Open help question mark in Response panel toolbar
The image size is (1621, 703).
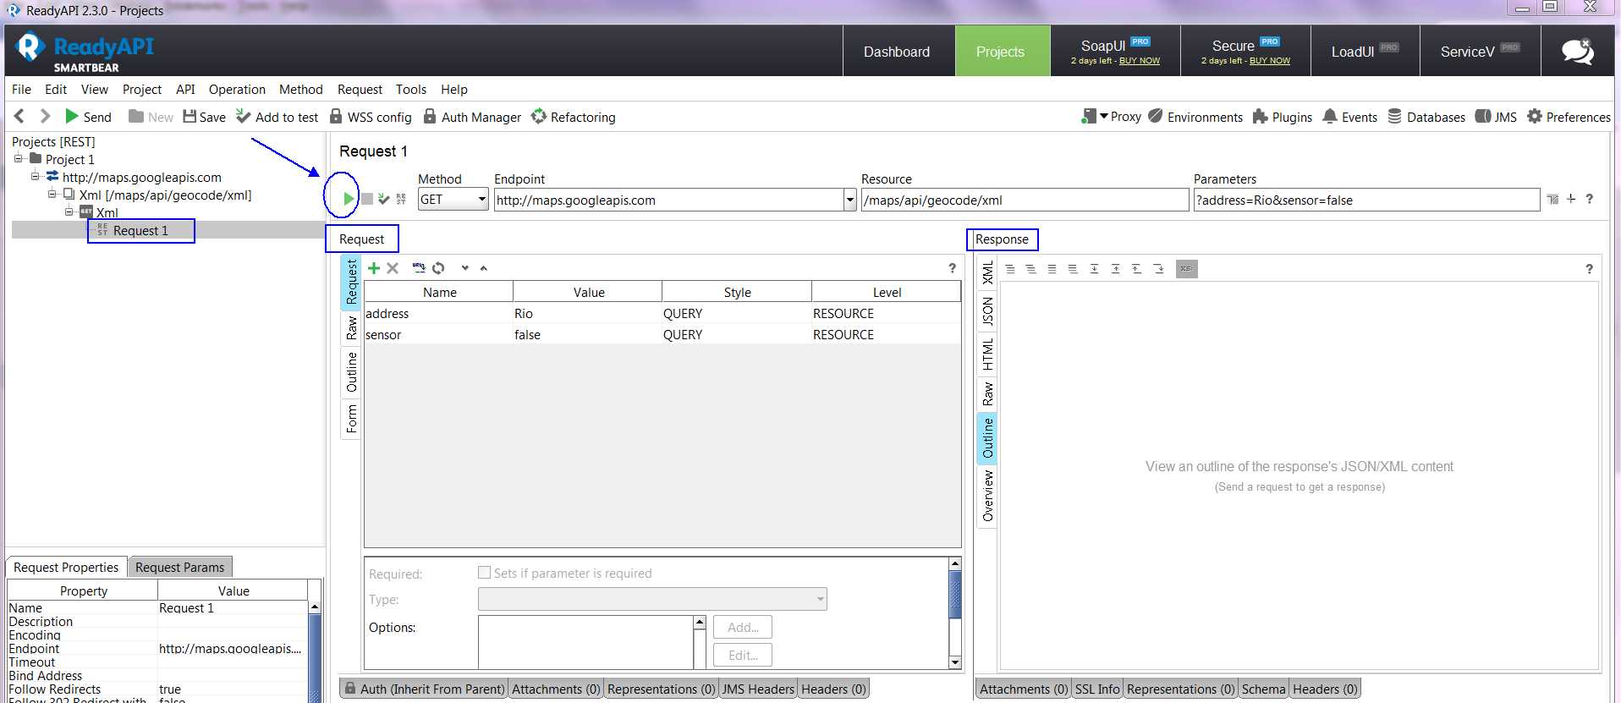[x=1589, y=269]
